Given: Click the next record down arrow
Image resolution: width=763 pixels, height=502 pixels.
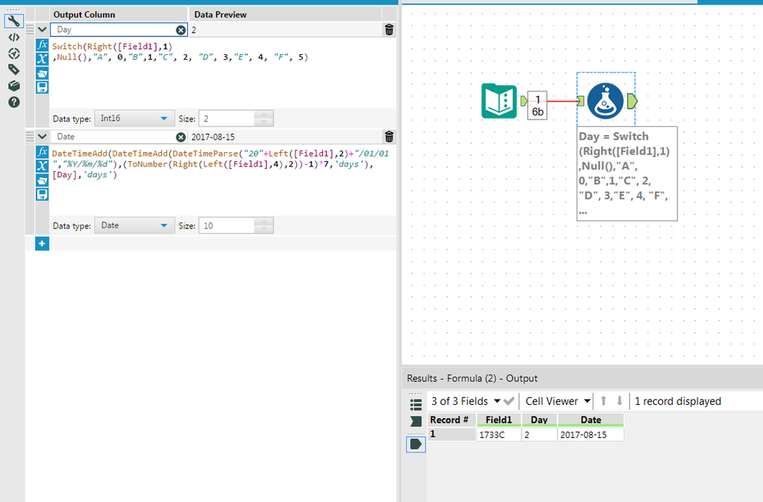Looking at the screenshot, I should coord(619,400).
